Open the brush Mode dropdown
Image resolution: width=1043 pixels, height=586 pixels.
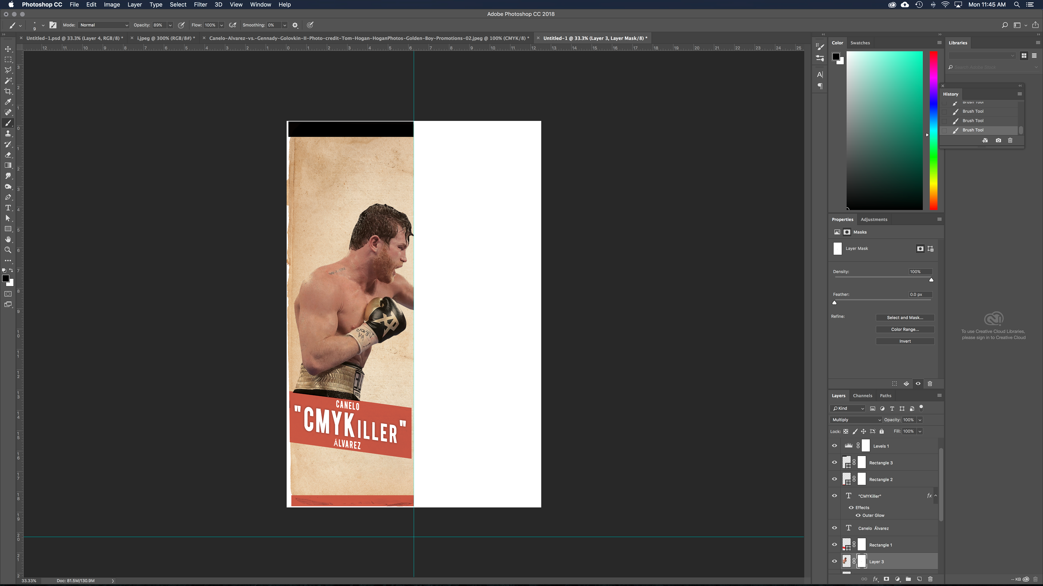click(x=104, y=25)
